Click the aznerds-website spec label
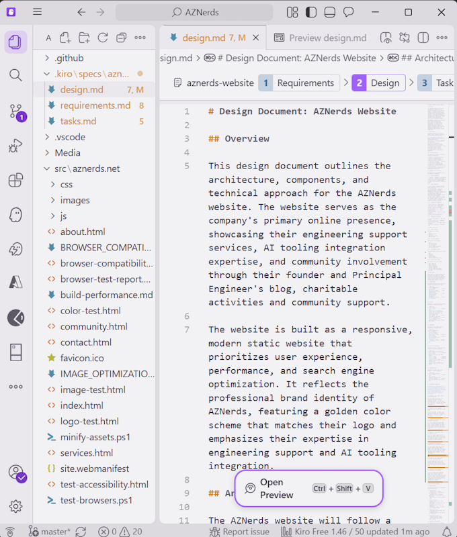This screenshot has width=457, height=537. click(214, 83)
